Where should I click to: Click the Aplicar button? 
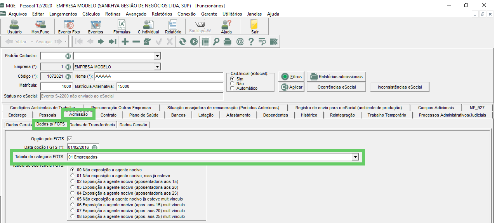pos(291,87)
